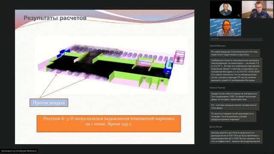
Task: Click the 3-D parking smoke visualization image
Action: point(111,65)
